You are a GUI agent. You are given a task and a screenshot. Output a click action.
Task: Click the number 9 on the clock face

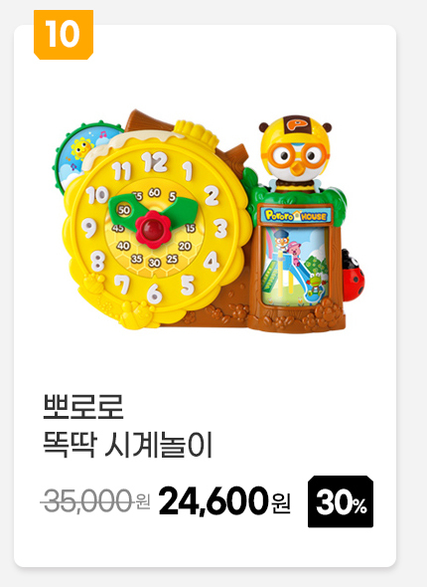point(89,228)
